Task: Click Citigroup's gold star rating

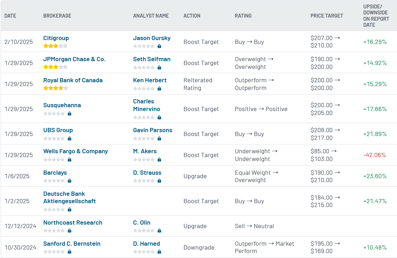Action: [55, 46]
